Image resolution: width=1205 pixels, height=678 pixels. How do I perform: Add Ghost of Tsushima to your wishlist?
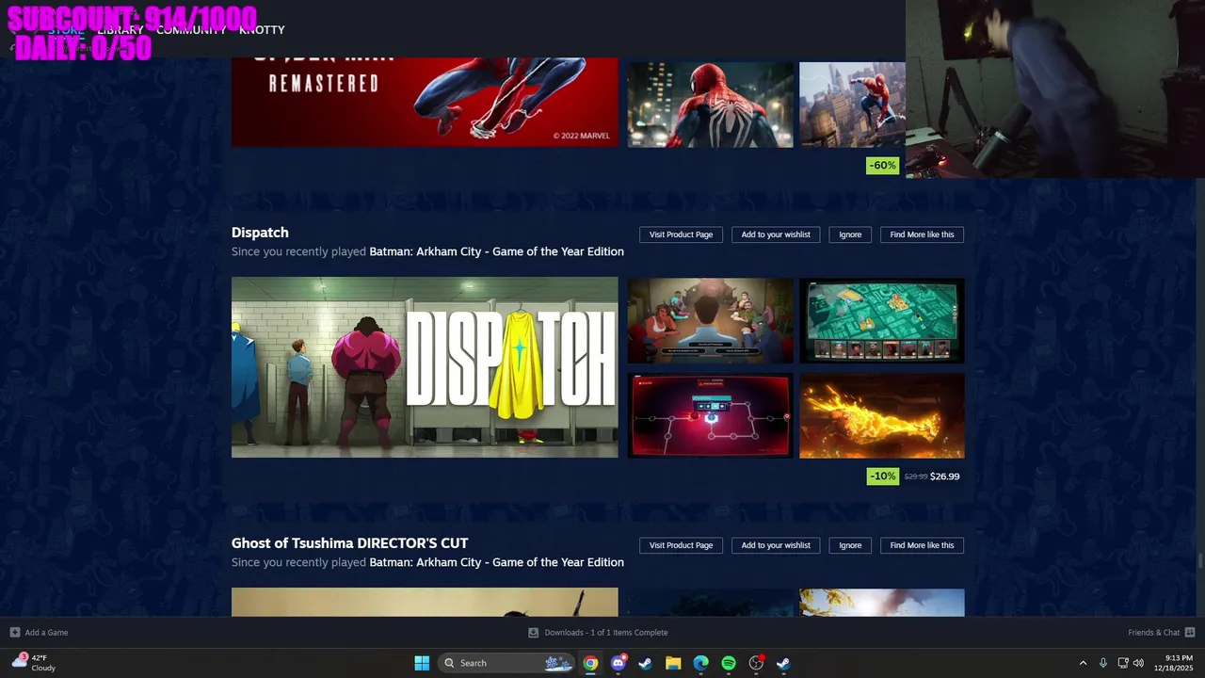tap(776, 545)
